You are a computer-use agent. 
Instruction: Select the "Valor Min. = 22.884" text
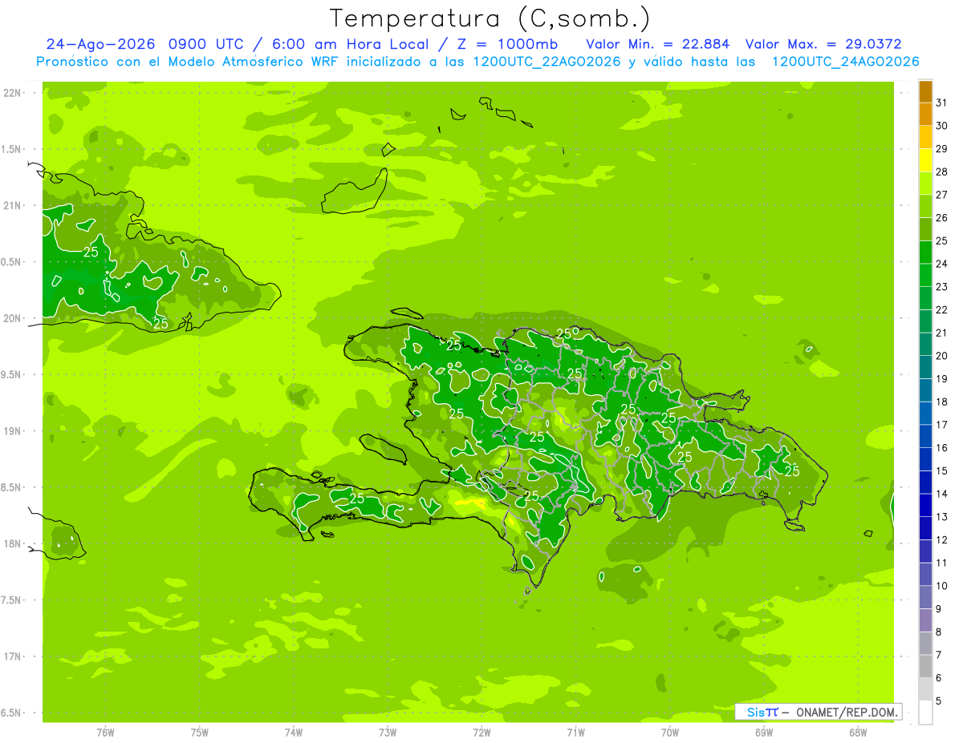pos(658,44)
